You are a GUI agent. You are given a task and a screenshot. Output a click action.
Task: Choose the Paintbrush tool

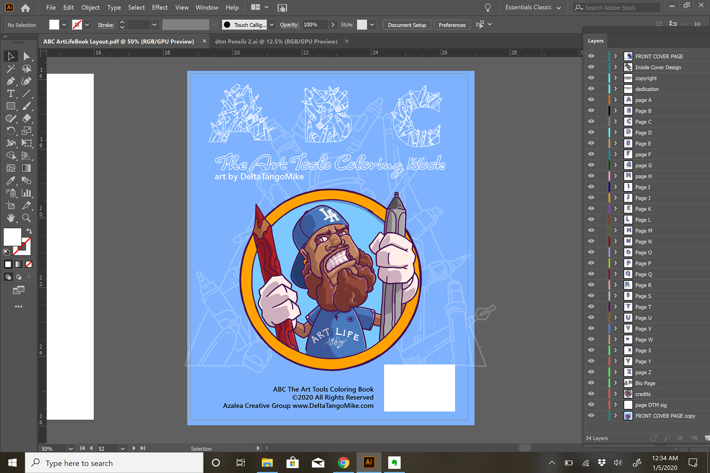pyautogui.click(x=26, y=106)
